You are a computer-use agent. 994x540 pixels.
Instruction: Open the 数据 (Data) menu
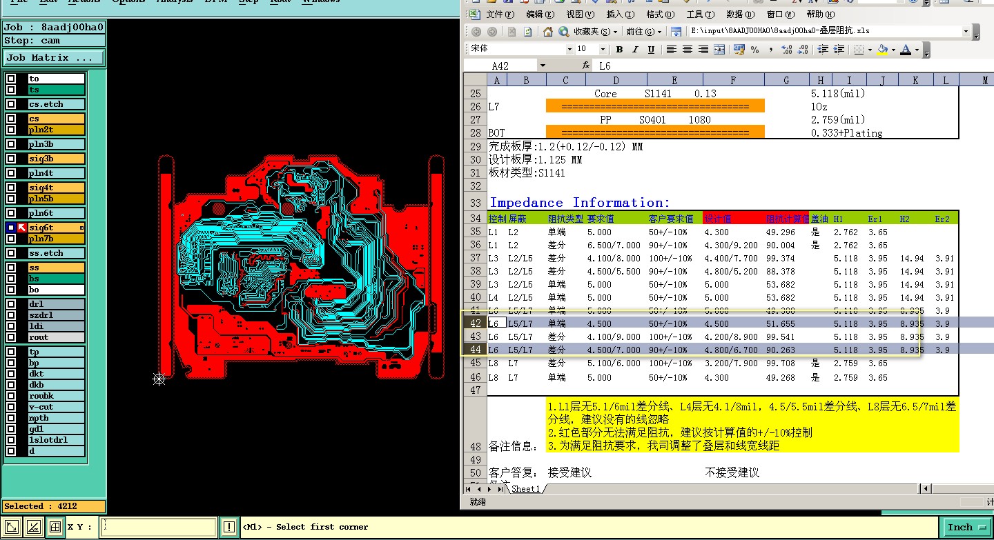click(739, 14)
